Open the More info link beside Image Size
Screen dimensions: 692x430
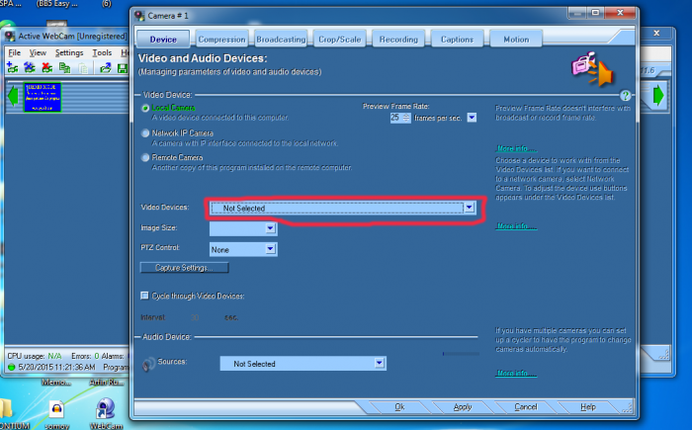tap(516, 226)
